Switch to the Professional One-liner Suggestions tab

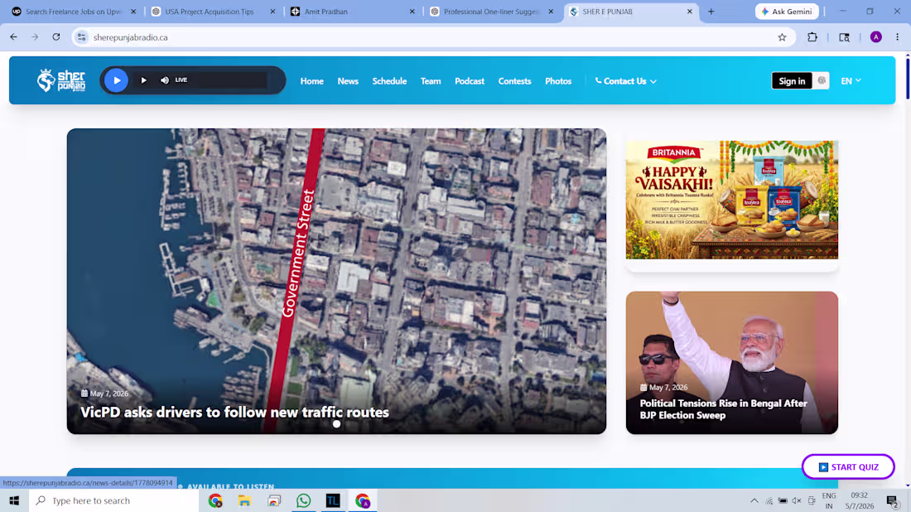tap(491, 12)
